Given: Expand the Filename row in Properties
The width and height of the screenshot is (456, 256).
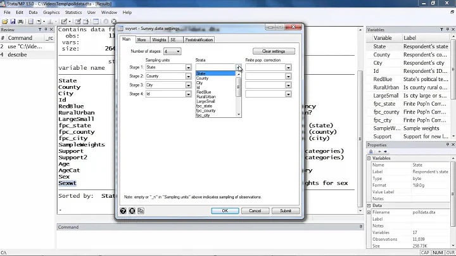Looking at the screenshot, I should (x=369, y=212).
